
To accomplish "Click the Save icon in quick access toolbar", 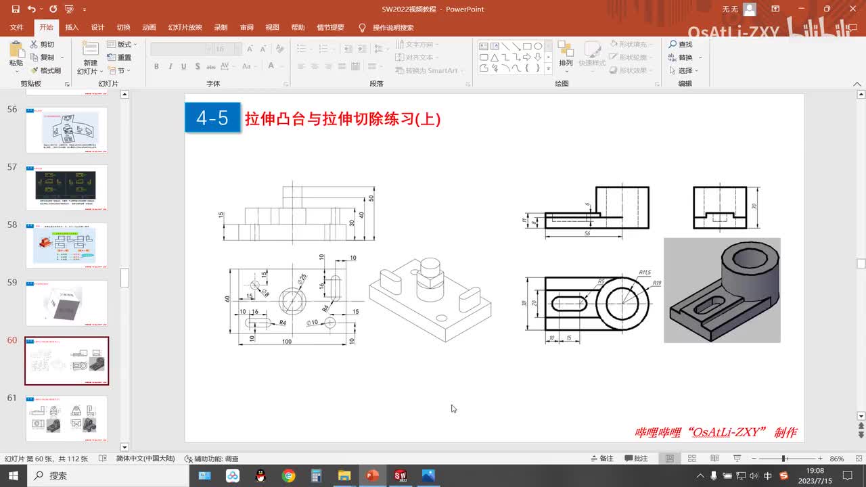I will (16, 9).
